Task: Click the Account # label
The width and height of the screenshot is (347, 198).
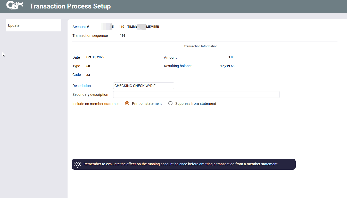Action: pyautogui.click(x=81, y=27)
